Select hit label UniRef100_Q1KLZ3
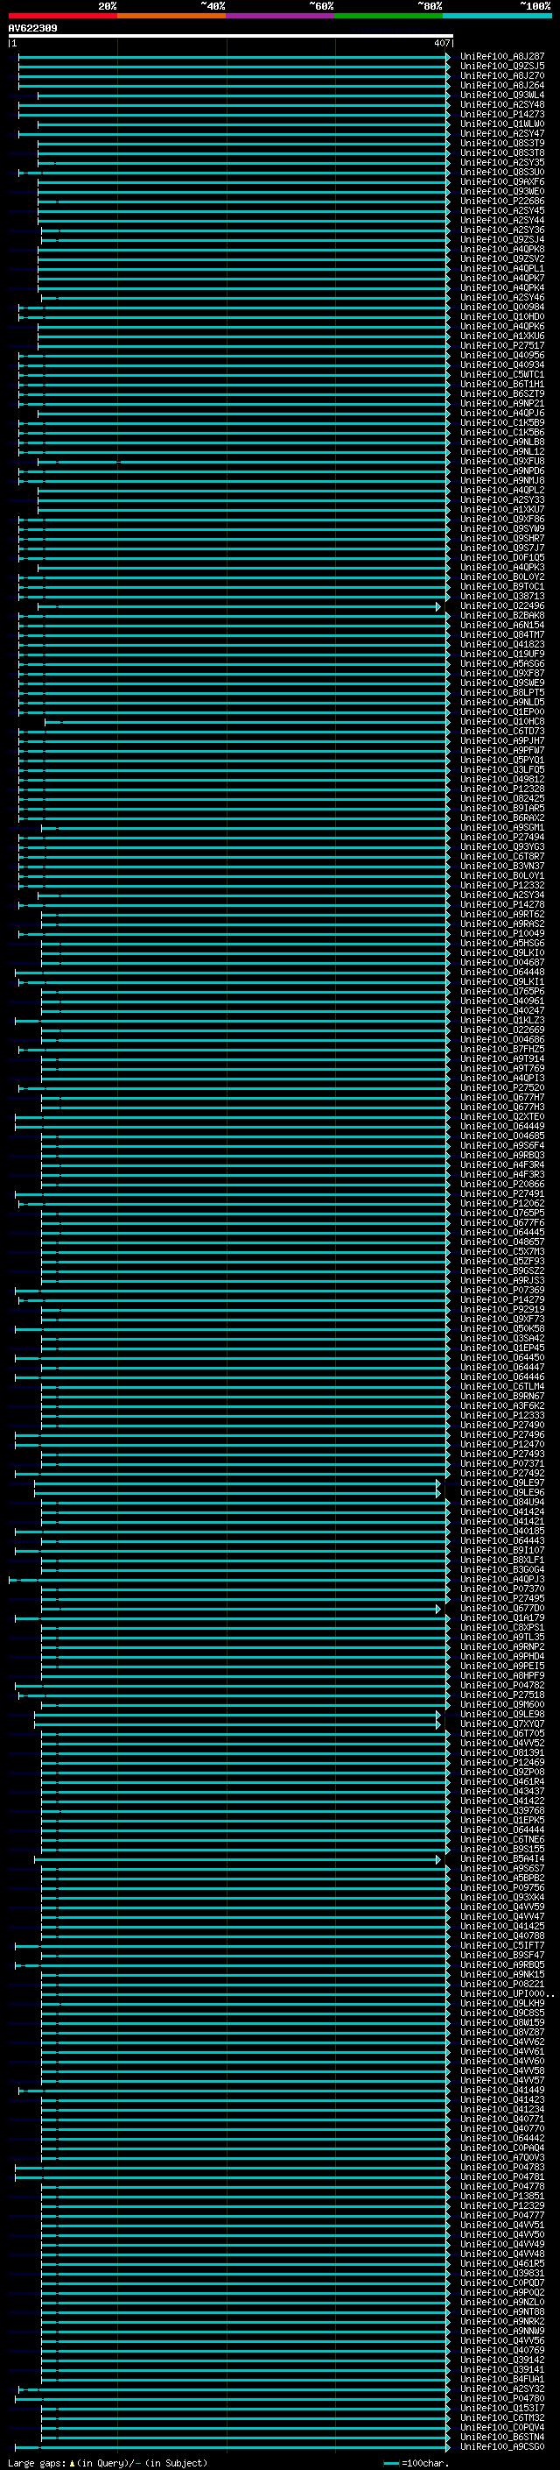This screenshot has width=560, height=2470. point(502,1020)
